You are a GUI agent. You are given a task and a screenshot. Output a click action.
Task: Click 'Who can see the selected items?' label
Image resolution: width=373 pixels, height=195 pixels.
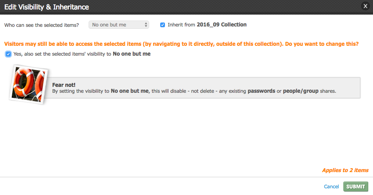(42, 25)
